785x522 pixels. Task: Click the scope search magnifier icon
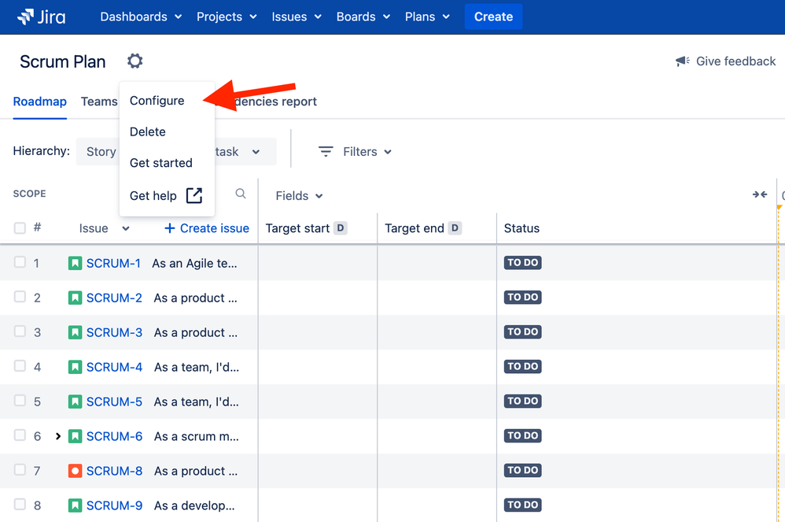click(241, 194)
